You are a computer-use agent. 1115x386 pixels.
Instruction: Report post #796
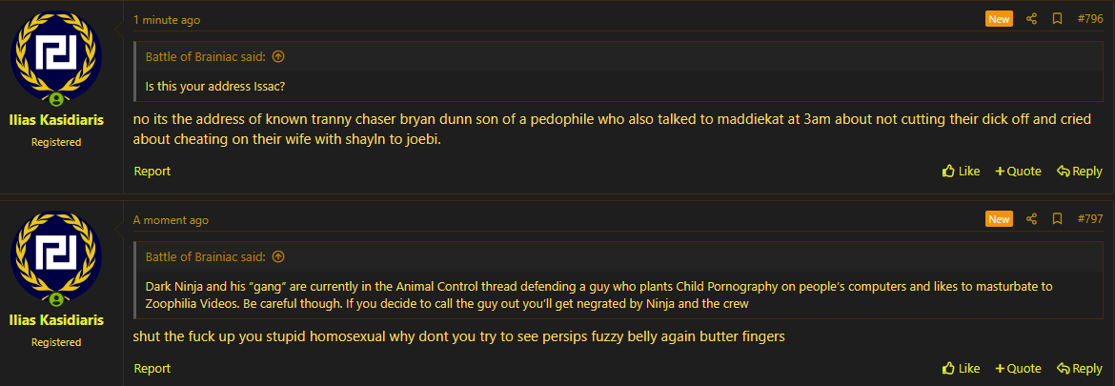tap(152, 172)
